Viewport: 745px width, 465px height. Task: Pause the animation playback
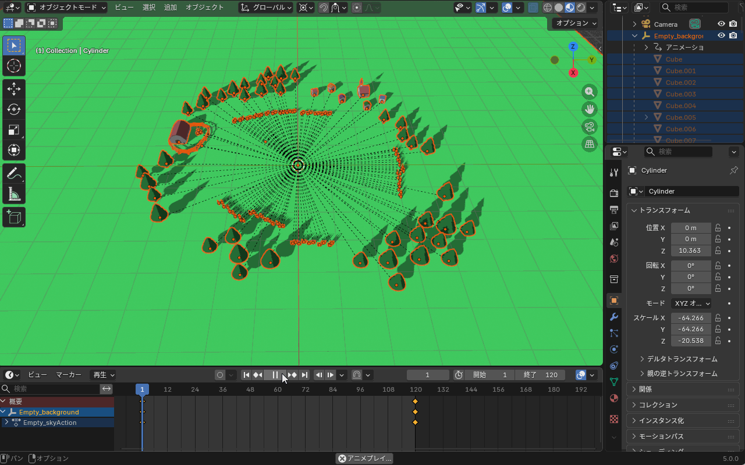pyautogui.click(x=275, y=375)
